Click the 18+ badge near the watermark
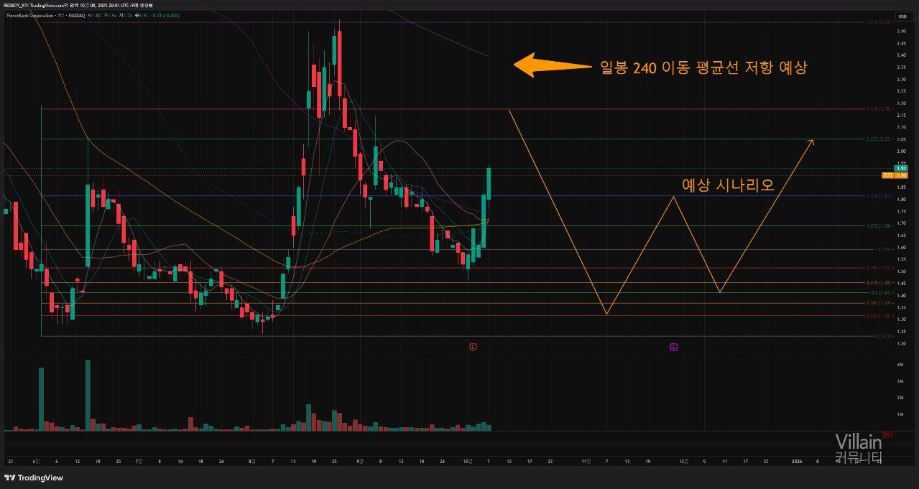This screenshot has width=919, height=489. [x=887, y=435]
